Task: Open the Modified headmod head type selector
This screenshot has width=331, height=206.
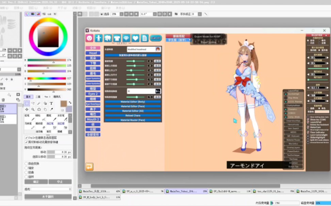Action: (144, 49)
